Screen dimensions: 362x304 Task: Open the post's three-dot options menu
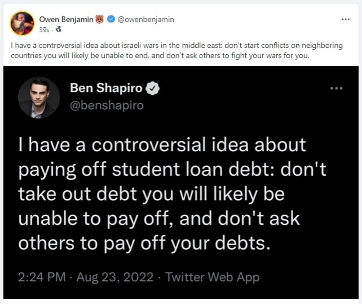point(345,19)
